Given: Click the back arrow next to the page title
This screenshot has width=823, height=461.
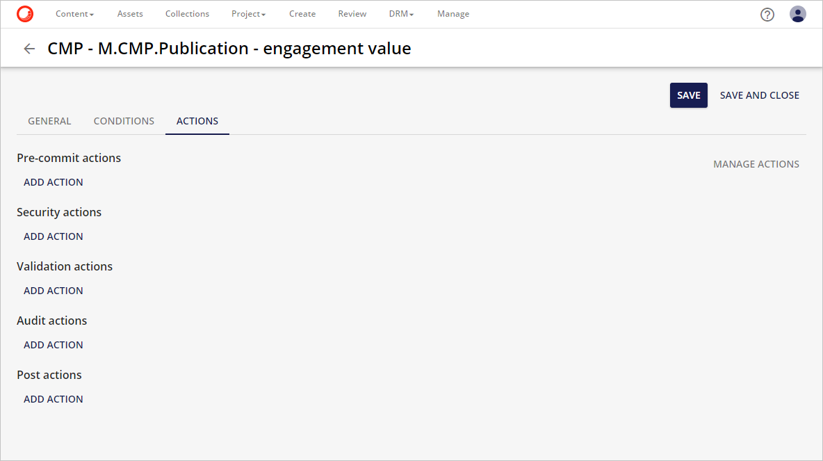Looking at the screenshot, I should click(x=28, y=48).
